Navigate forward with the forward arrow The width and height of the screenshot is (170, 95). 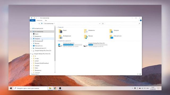click(35, 23)
